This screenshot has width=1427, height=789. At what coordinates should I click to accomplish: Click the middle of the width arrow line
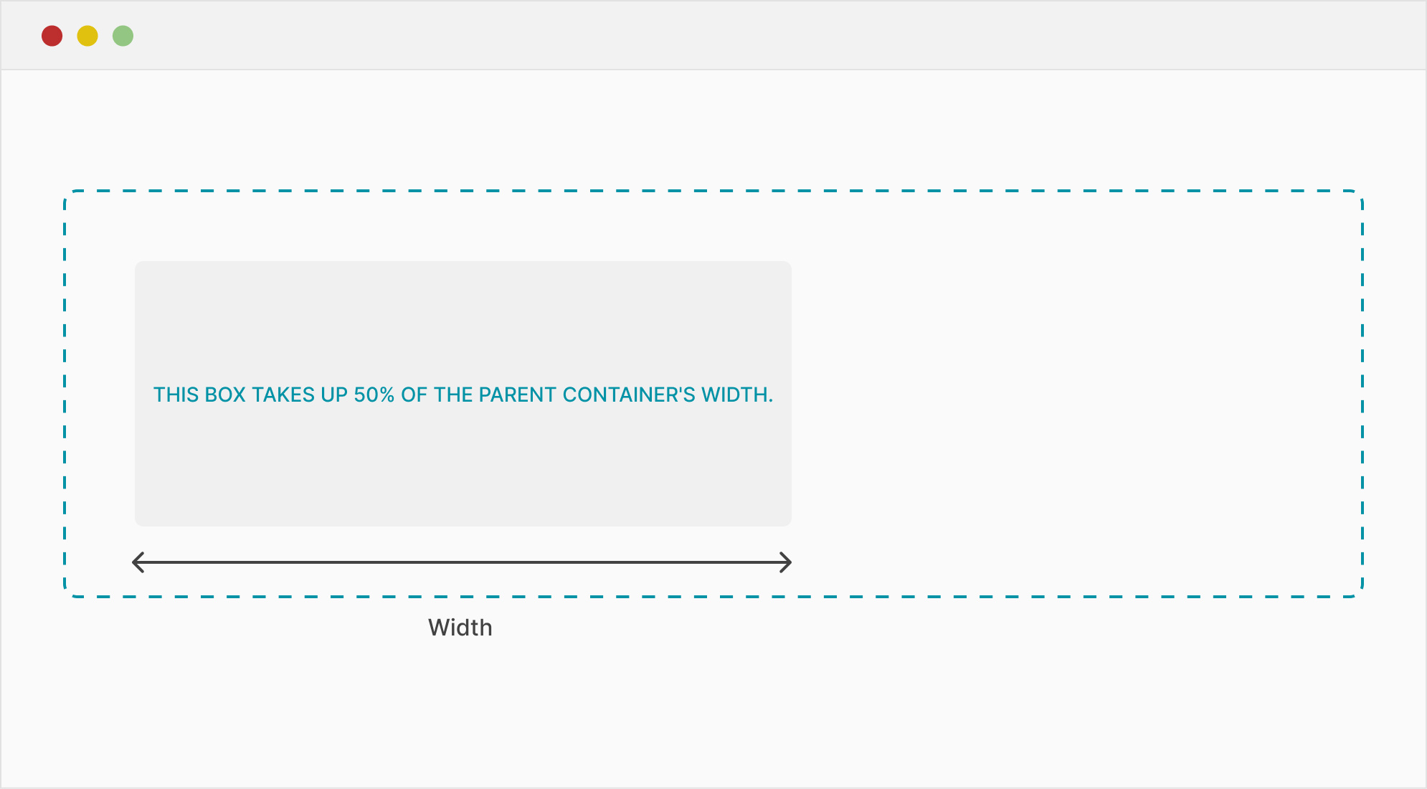(x=463, y=562)
